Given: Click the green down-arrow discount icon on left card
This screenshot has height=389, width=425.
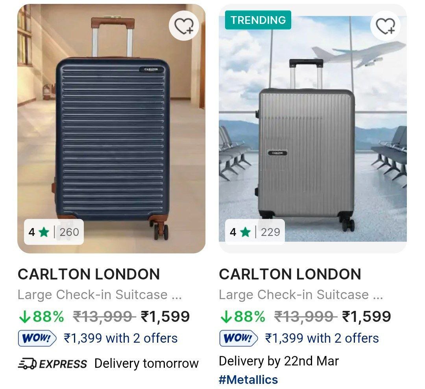Looking at the screenshot, I should 25,315.
